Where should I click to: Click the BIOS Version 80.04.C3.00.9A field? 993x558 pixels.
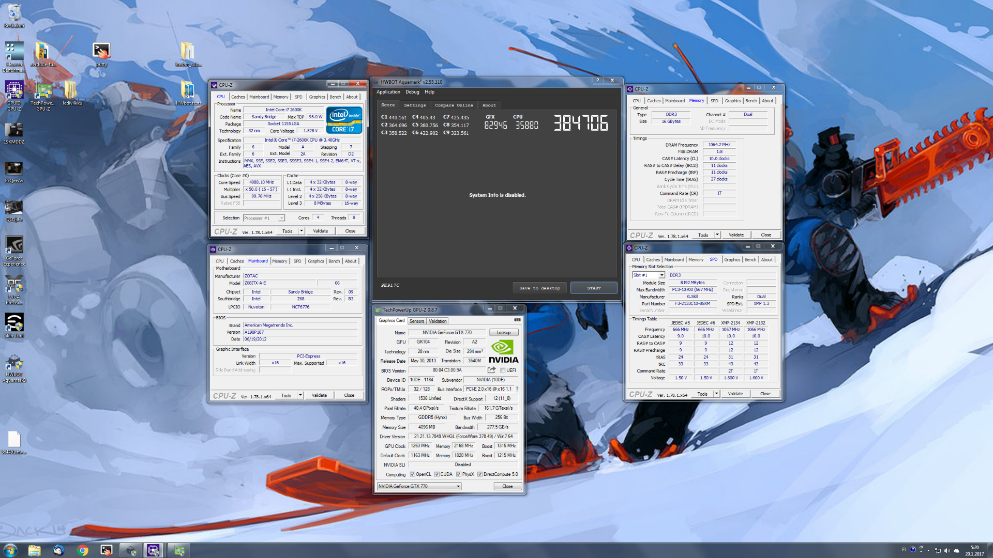(x=447, y=370)
